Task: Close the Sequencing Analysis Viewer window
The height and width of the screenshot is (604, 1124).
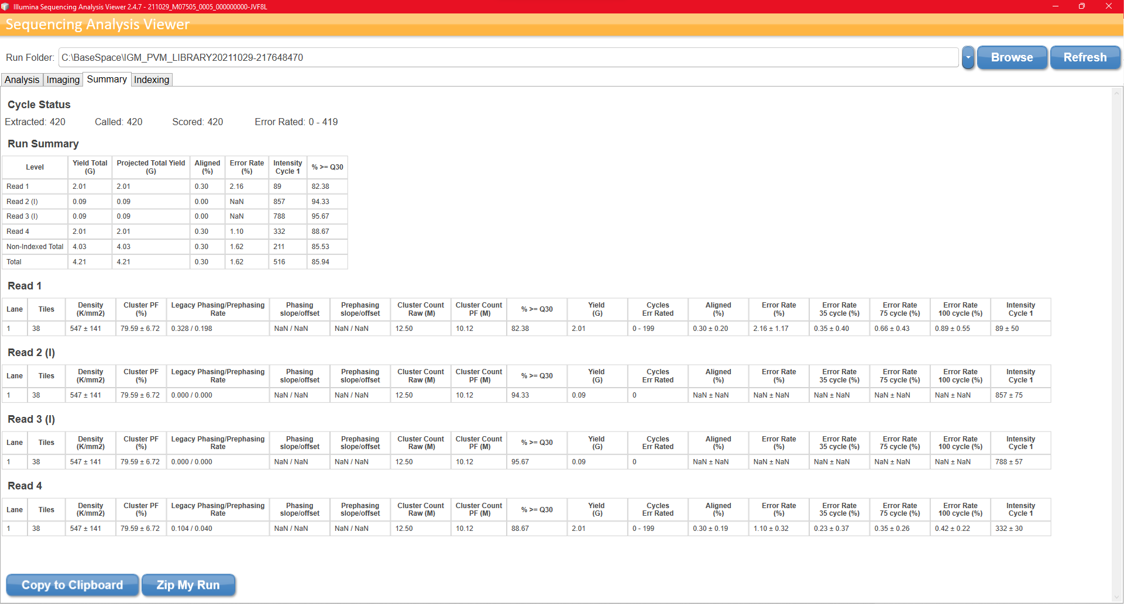Action: (1109, 6)
